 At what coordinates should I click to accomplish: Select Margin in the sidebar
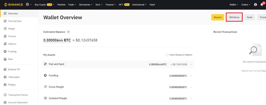pos(19,29)
